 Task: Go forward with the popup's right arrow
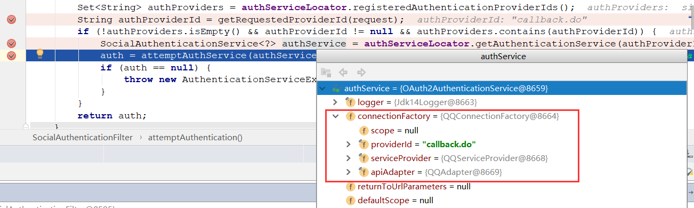[x=361, y=72]
